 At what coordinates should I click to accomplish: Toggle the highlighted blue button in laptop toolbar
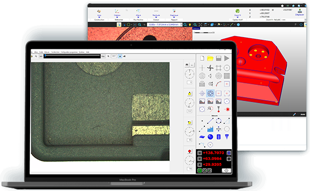click(120, 56)
